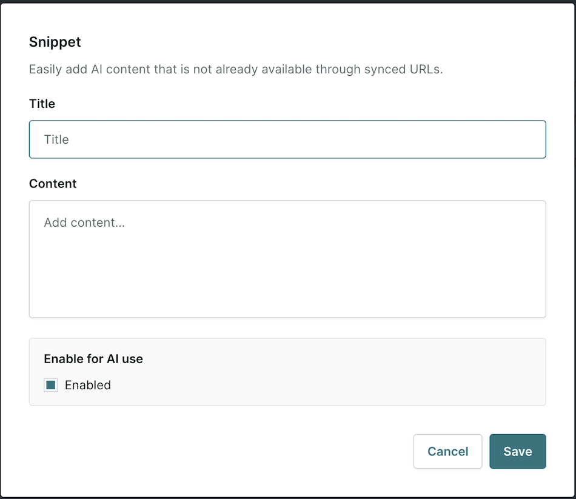
Task: Tick the Enabled checkbox
Action: click(51, 385)
